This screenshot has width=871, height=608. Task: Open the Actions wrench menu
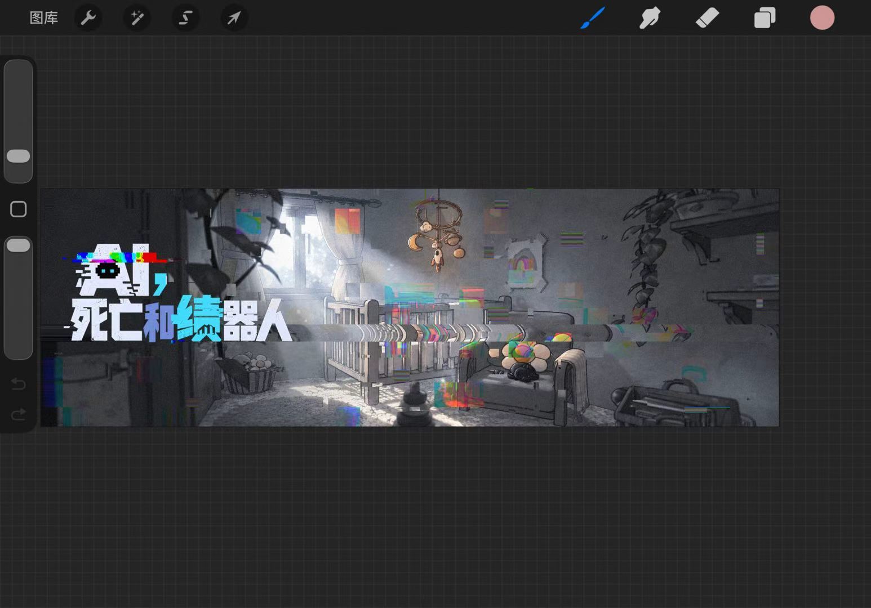88,18
